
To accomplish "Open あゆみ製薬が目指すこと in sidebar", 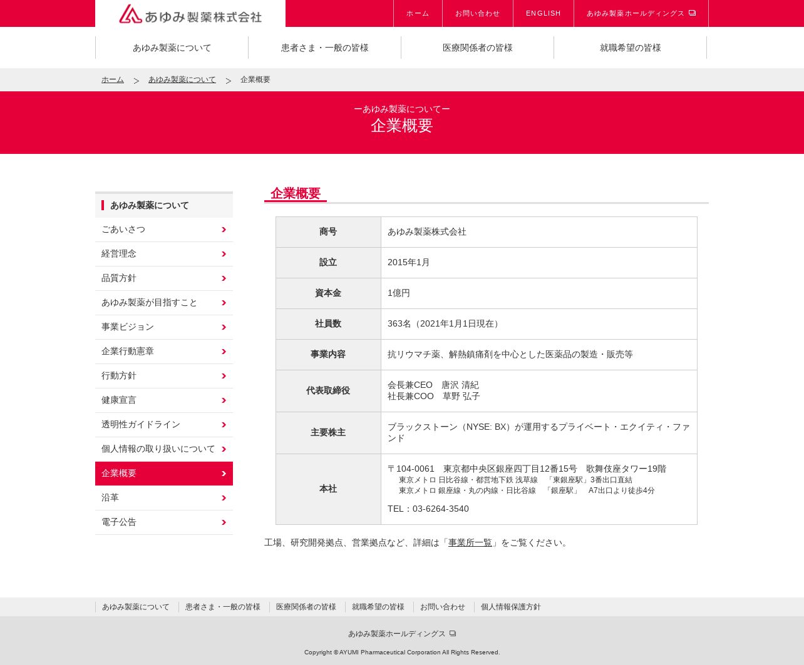I will 164,303.
